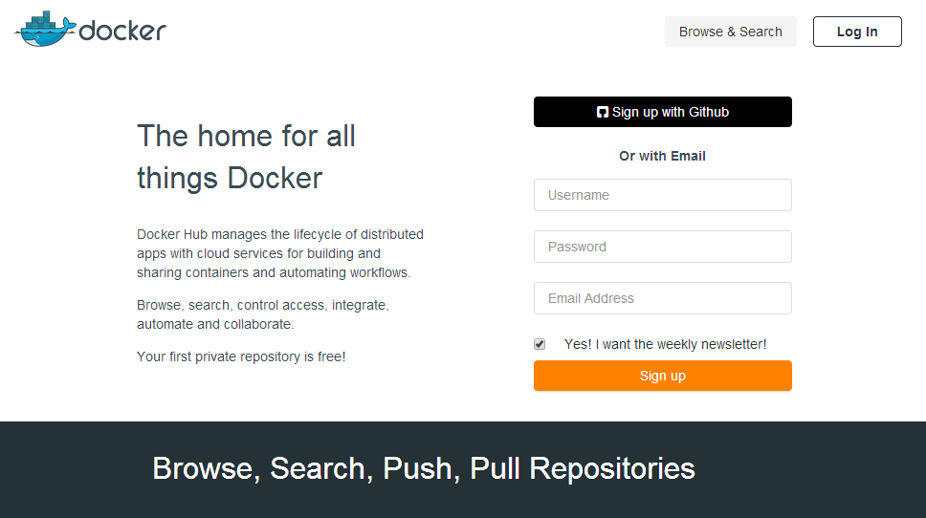
Task: Click empty area of dark bottom banner
Action: pyautogui.click(x=815, y=472)
